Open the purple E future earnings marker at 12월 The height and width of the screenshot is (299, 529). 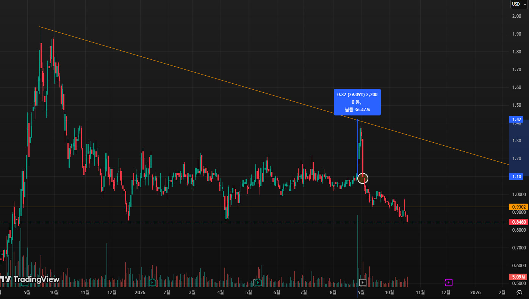[x=449, y=282]
